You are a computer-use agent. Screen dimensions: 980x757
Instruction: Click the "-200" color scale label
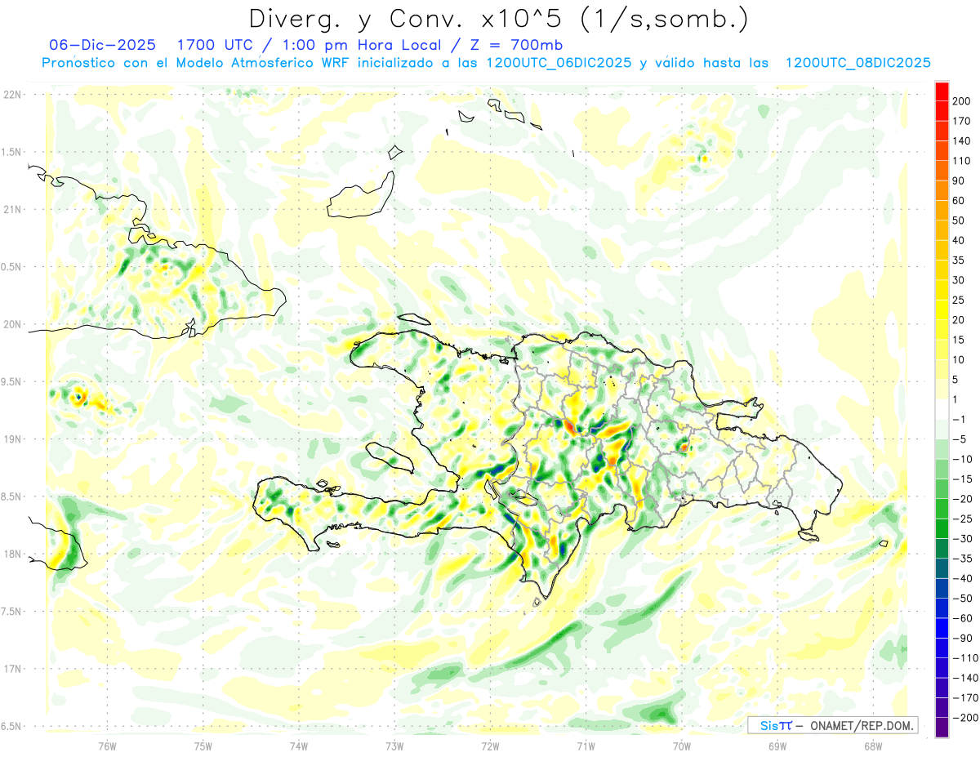pyautogui.click(x=967, y=718)
